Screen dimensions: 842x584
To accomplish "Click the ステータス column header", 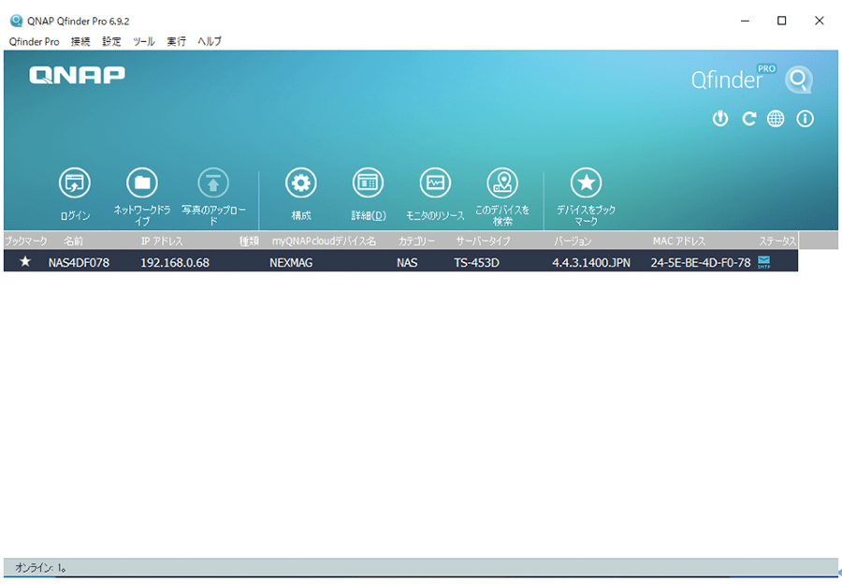I will (777, 241).
